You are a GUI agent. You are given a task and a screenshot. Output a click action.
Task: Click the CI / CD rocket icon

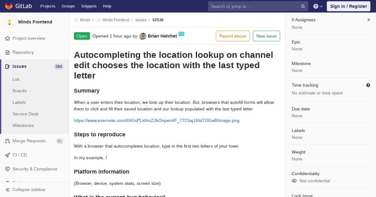coord(8,155)
